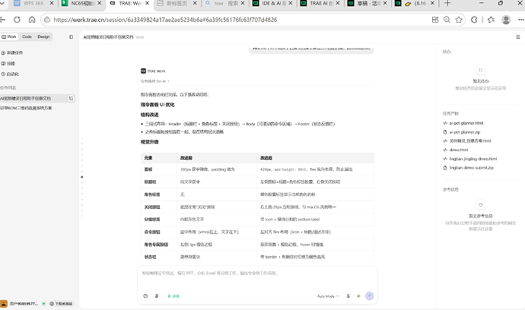The width and height of the screenshot is (525, 310).
Task: Toggle the right panel icon at top right
Action: pos(518,37)
